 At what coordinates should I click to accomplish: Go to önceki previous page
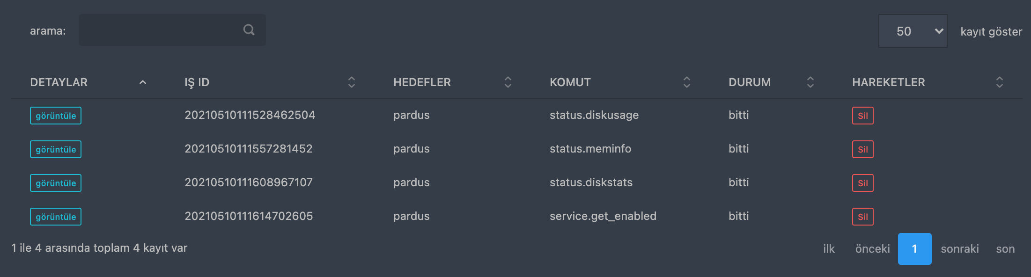(x=873, y=249)
